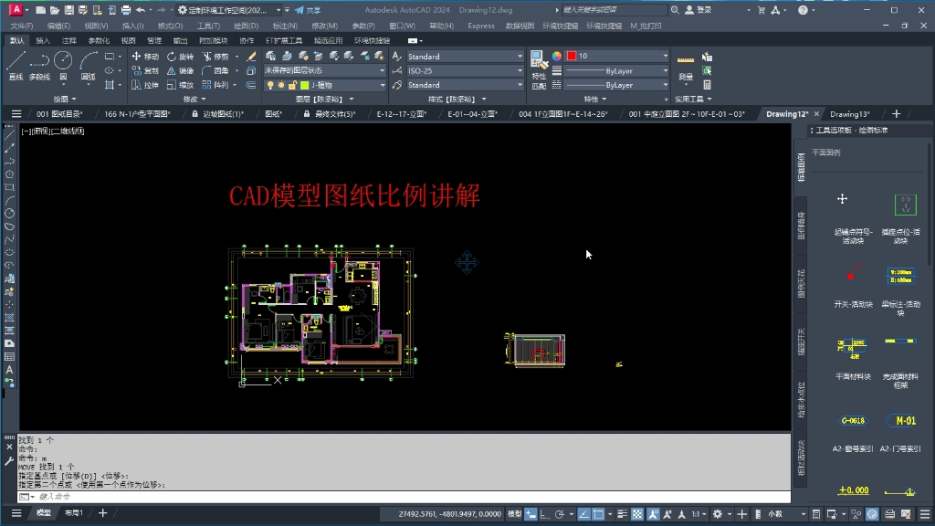Image resolution: width=935 pixels, height=526 pixels.
Task: Open the ISO-25 dimension style dropdown
Action: pos(520,70)
